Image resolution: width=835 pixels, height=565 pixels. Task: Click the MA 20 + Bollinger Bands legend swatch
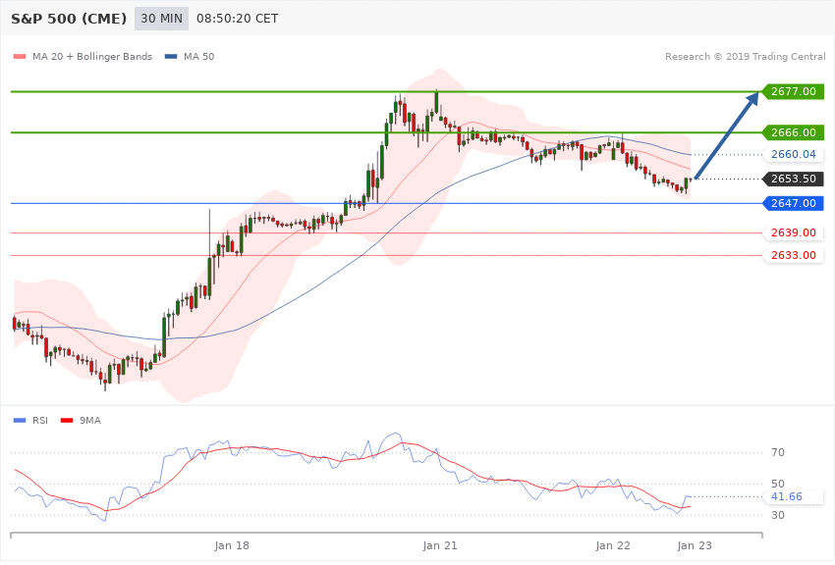(20, 57)
